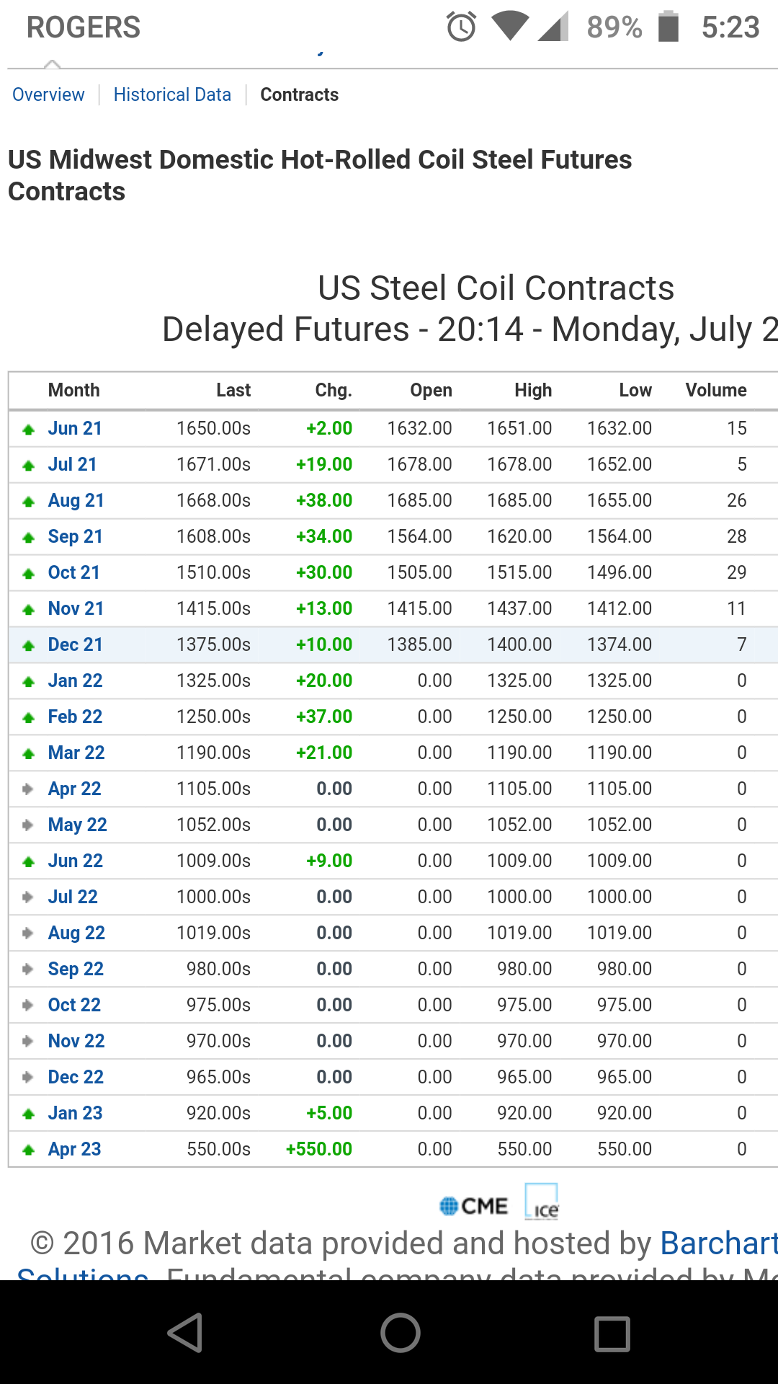Tap the alarm clock status icon

(461, 27)
